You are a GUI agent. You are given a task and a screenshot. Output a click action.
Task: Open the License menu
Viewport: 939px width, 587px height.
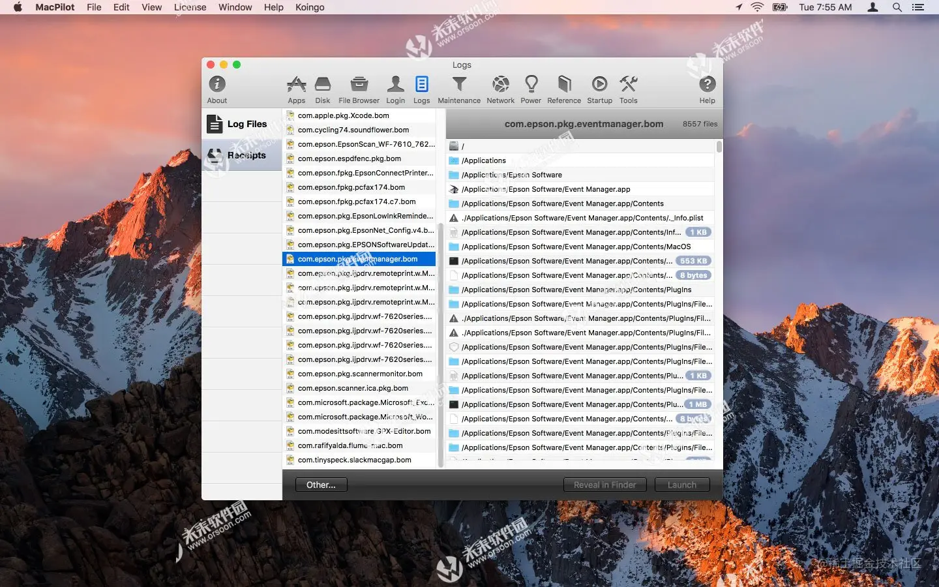(x=190, y=7)
